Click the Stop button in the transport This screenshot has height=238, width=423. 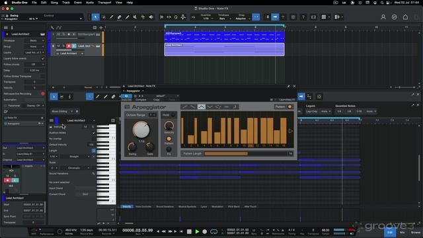tap(189, 231)
